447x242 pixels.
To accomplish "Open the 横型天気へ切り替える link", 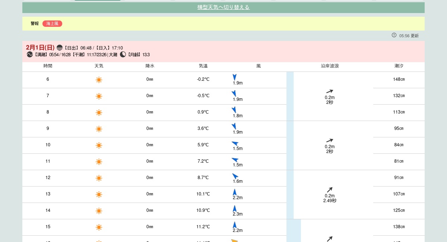I will pyautogui.click(x=223, y=7).
